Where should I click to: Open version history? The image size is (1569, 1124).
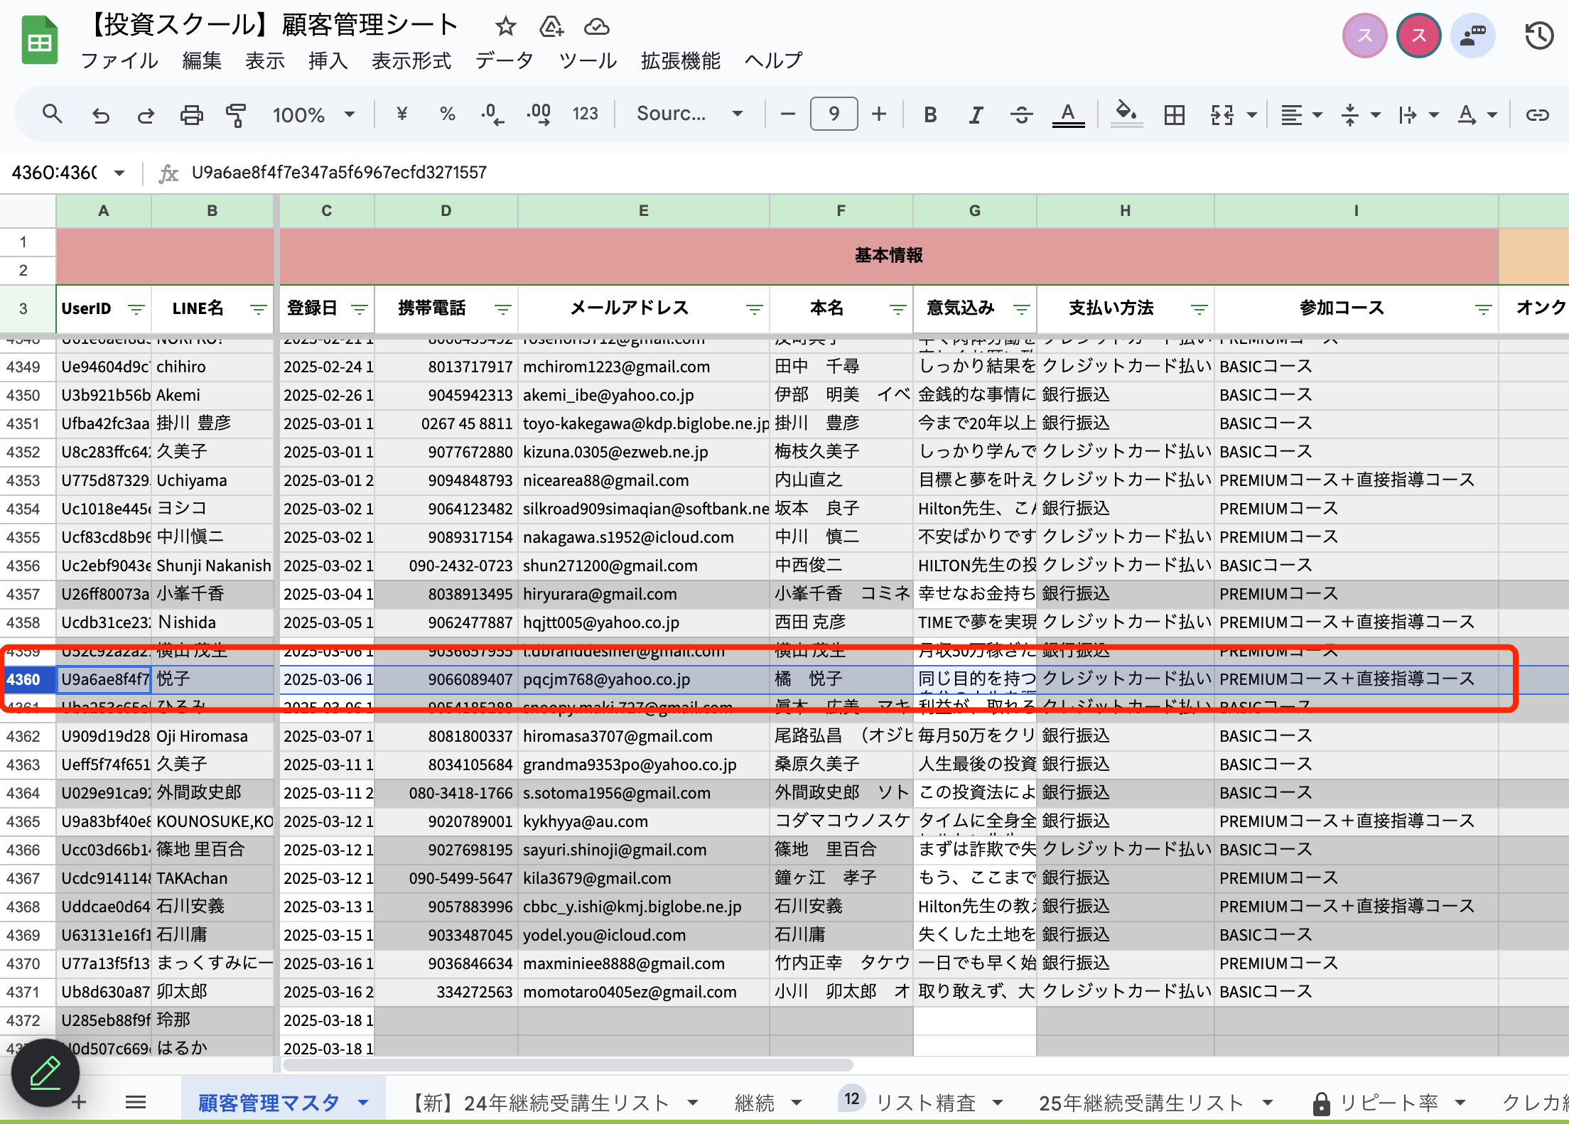[1538, 36]
